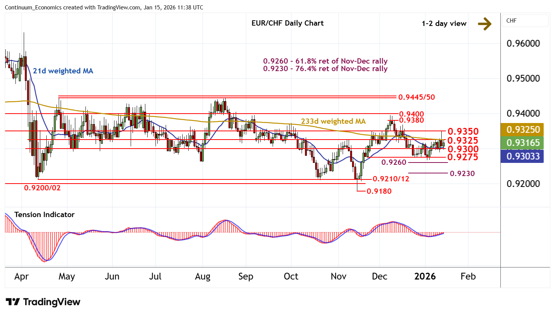This screenshot has width=555, height=316.
Task: Click the 21d weighted MA label
Action: point(63,71)
